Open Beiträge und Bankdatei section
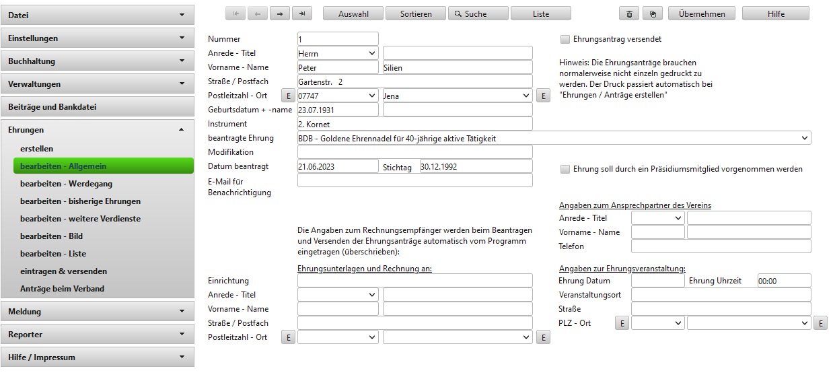The height and width of the screenshot is (377, 833). pyautogui.click(x=98, y=106)
